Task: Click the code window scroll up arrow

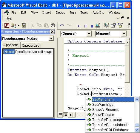Action: click(127, 43)
